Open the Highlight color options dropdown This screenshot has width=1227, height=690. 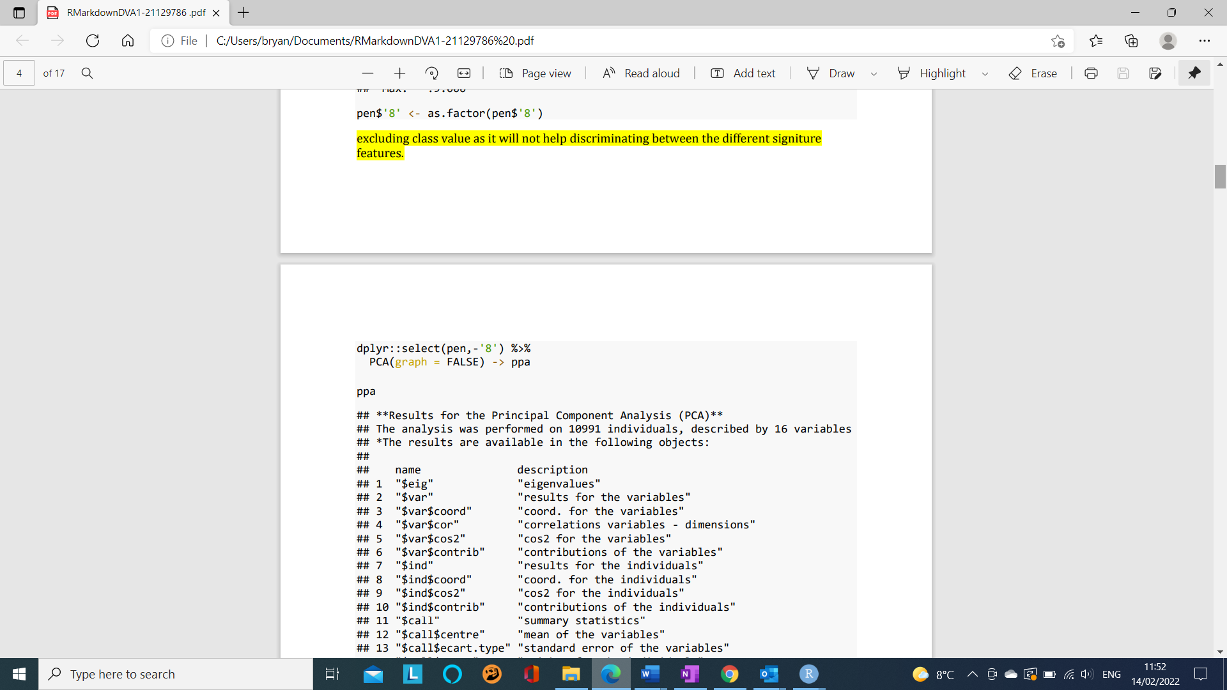pyautogui.click(x=984, y=73)
